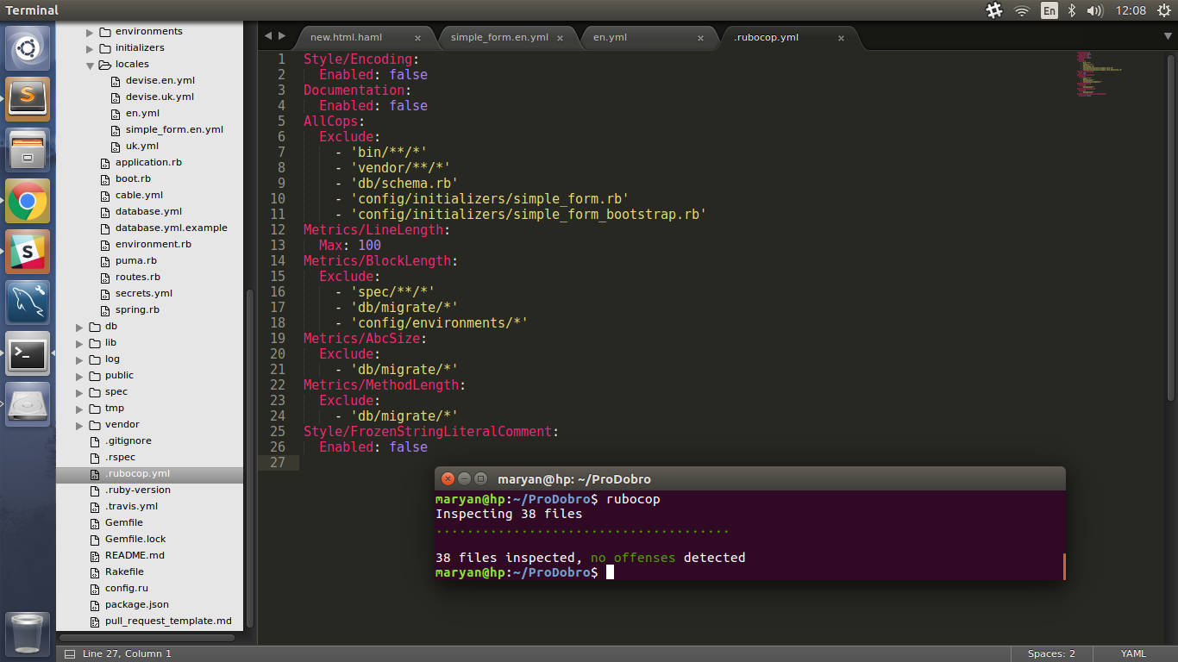This screenshot has height=662, width=1178.
Task: Place cursor at terminal prompt
Action: point(610,572)
